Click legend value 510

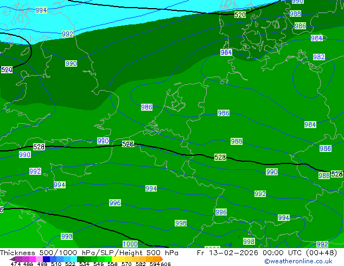pyautogui.click(x=56, y=264)
